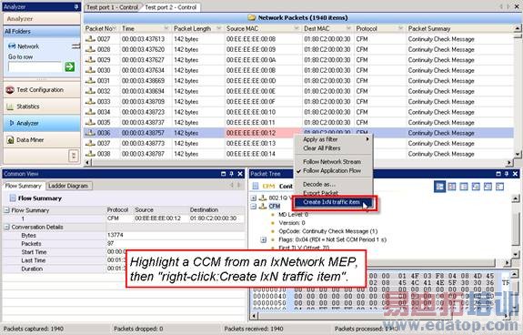Open Analyzer navigation button

click(x=42, y=123)
